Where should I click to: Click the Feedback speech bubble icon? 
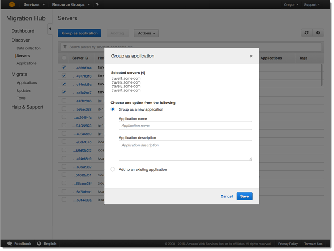coord(10,244)
